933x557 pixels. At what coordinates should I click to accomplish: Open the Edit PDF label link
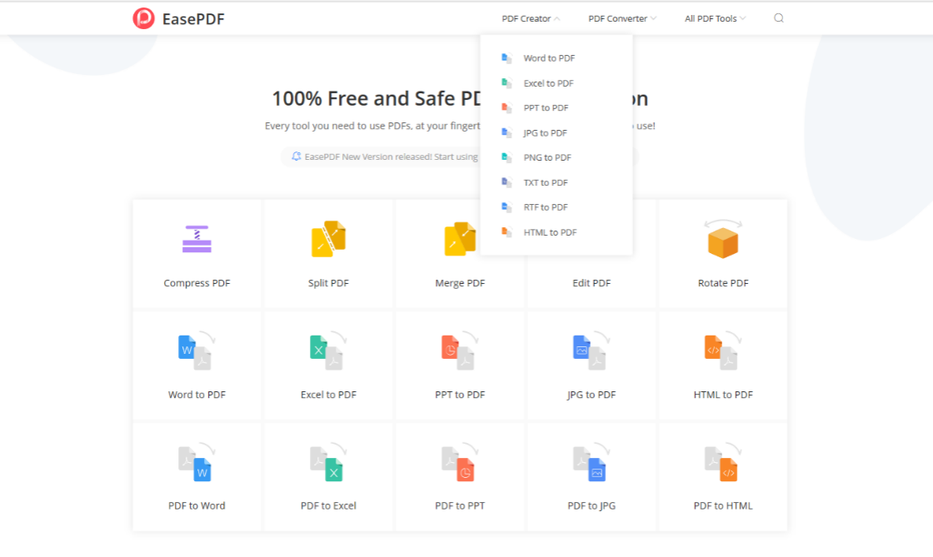[x=591, y=283]
